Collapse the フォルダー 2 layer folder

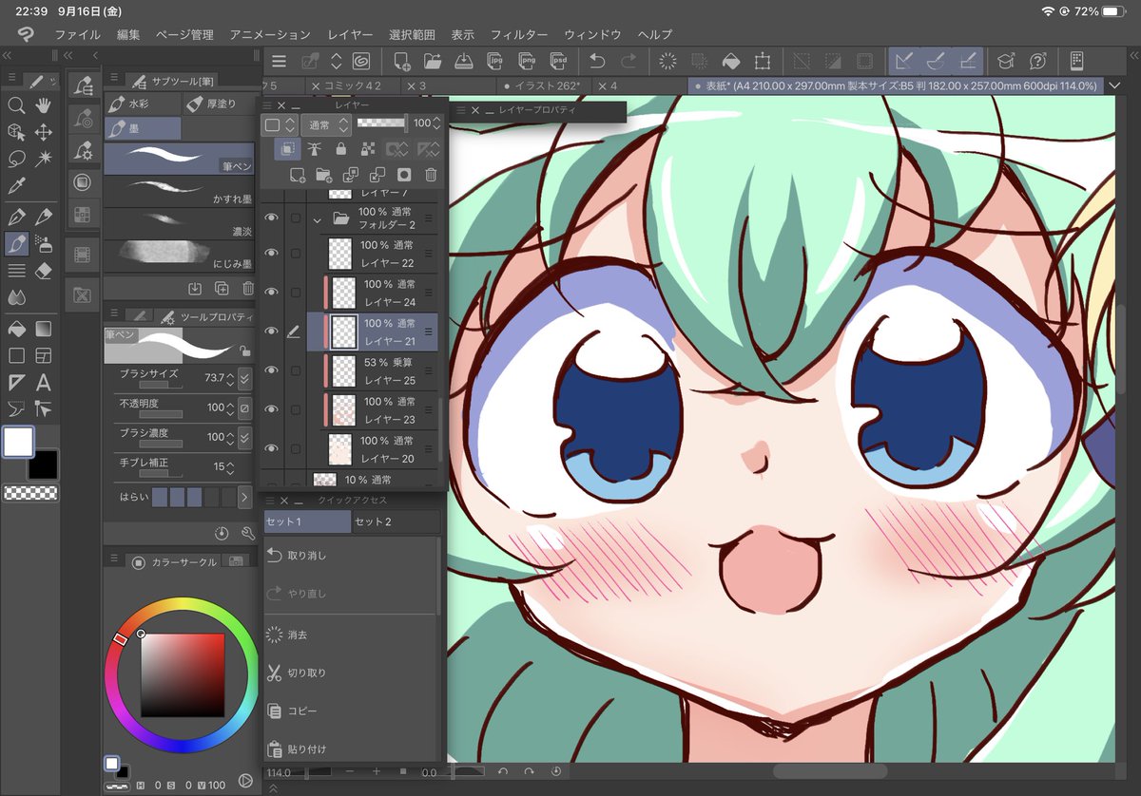(318, 218)
